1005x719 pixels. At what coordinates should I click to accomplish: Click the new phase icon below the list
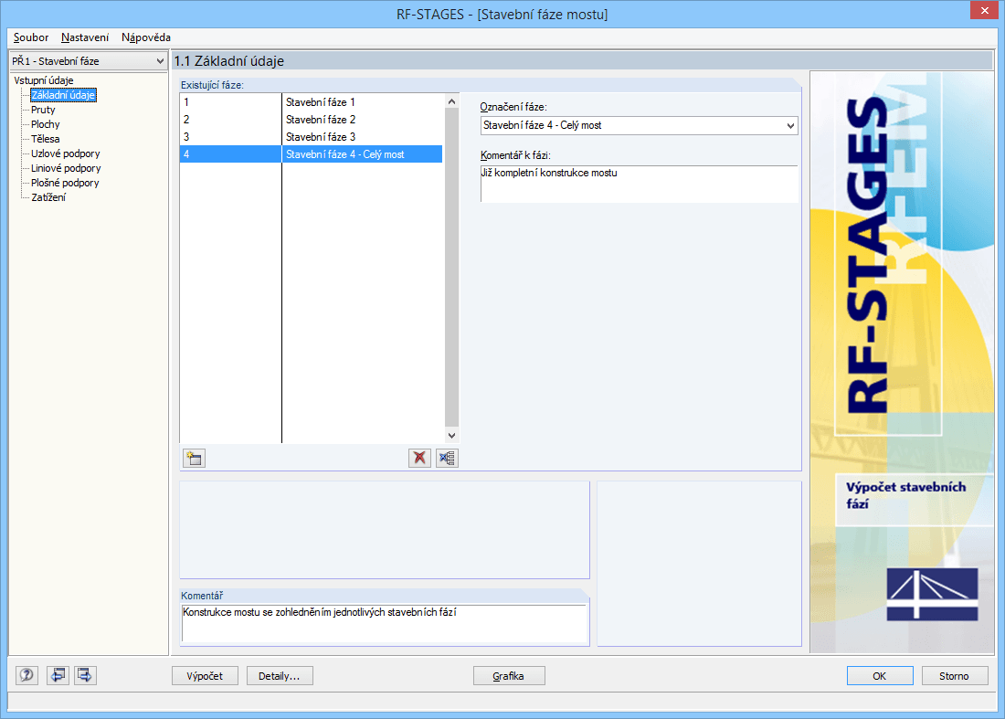(194, 459)
